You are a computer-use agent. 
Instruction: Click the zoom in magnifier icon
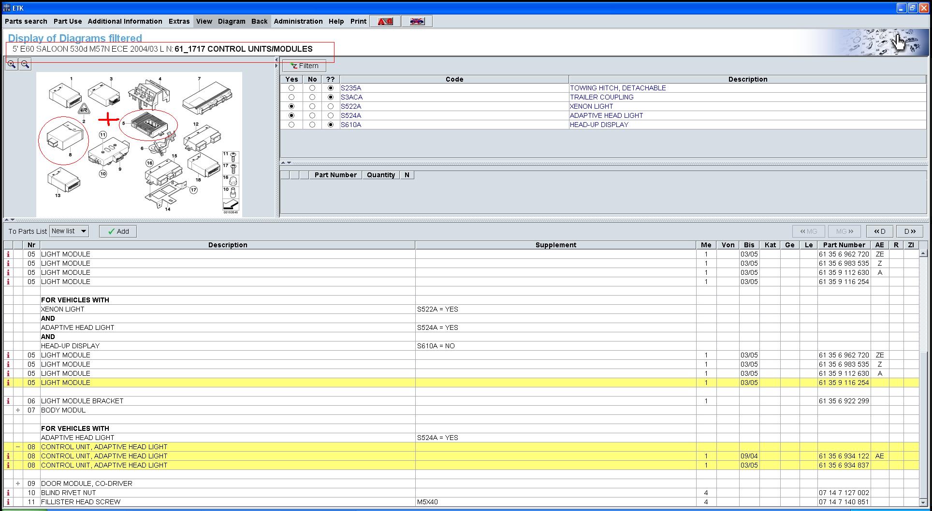(11, 64)
